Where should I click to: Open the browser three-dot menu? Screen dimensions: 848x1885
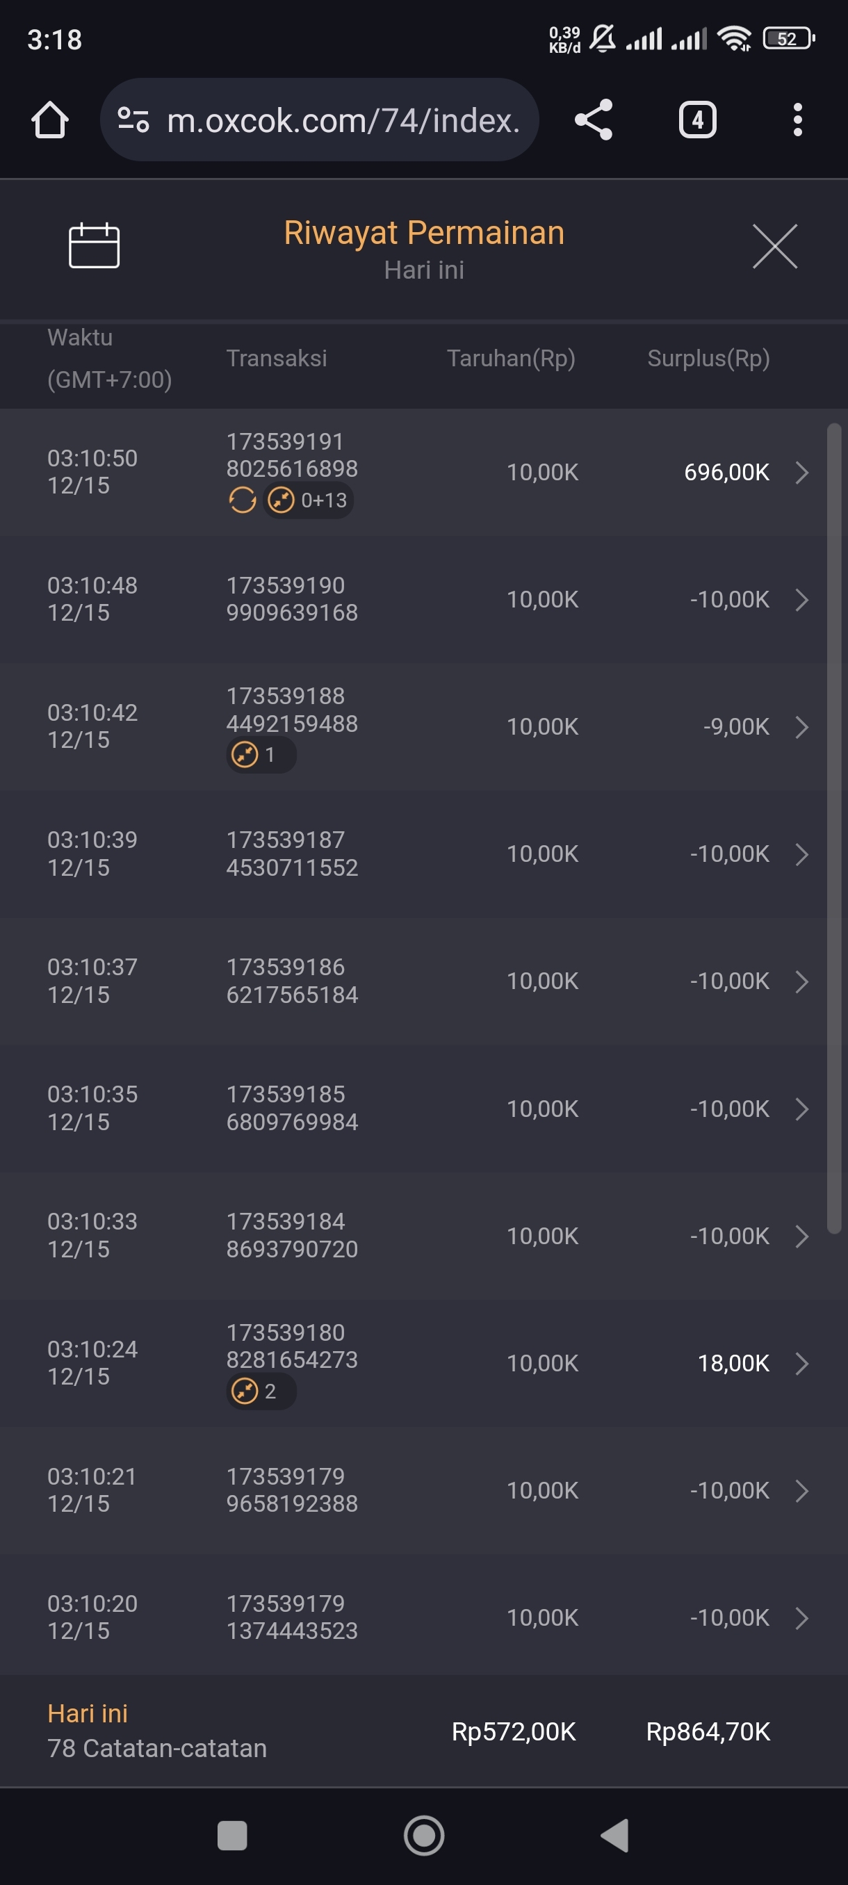[x=797, y=120]
